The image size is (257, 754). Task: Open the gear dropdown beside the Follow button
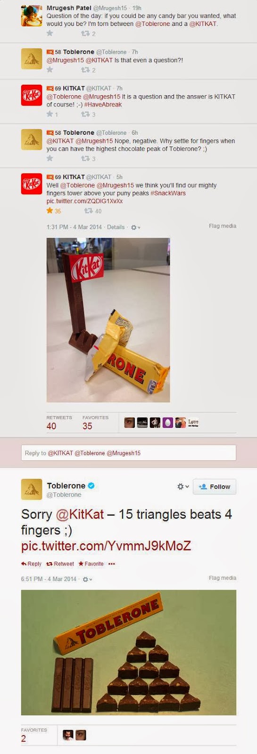[183, 486]
